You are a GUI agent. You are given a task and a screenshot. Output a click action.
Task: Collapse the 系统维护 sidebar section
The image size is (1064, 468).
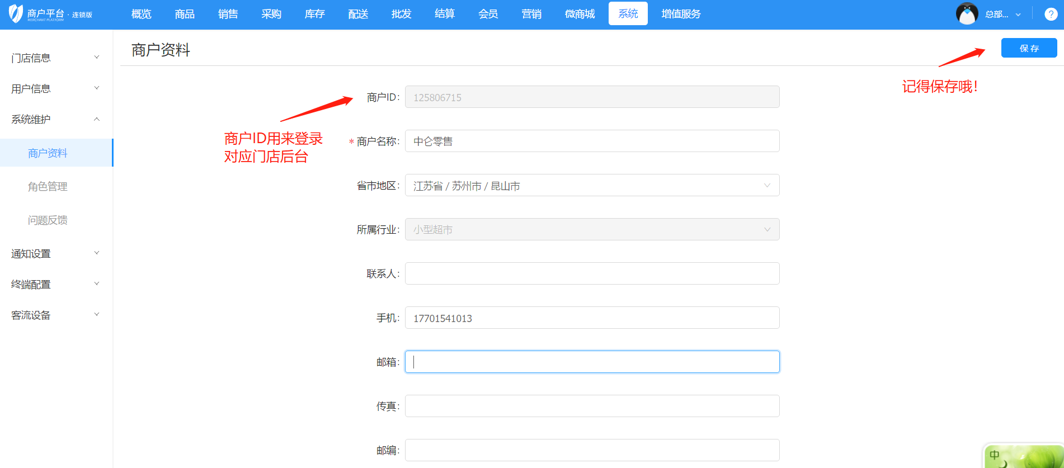pos(56,119)
